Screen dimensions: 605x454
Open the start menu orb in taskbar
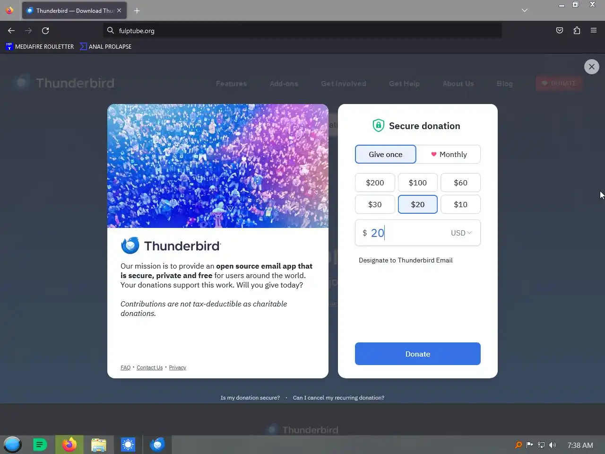click(x=13, y=445)
